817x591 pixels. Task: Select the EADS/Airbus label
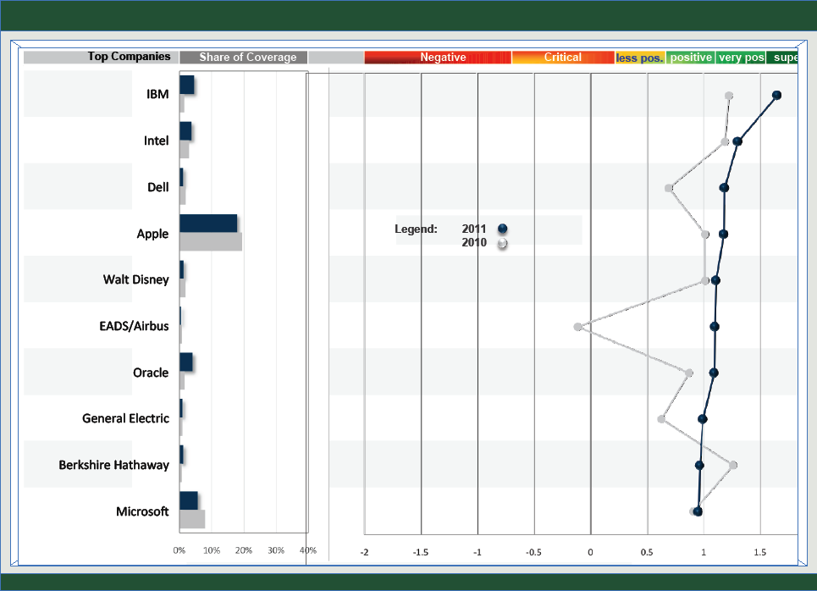(134, 326)
